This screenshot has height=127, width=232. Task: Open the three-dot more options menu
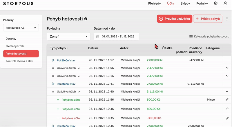(x=227, y=19)
